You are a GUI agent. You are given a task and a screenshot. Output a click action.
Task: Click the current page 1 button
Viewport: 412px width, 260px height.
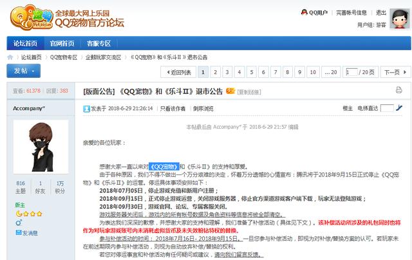tap(203, 72)
